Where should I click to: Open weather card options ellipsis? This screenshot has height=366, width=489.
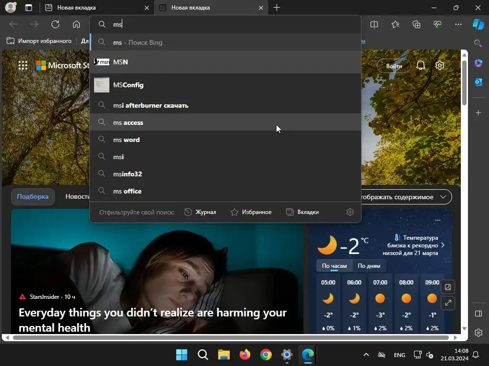coord(438,220)
